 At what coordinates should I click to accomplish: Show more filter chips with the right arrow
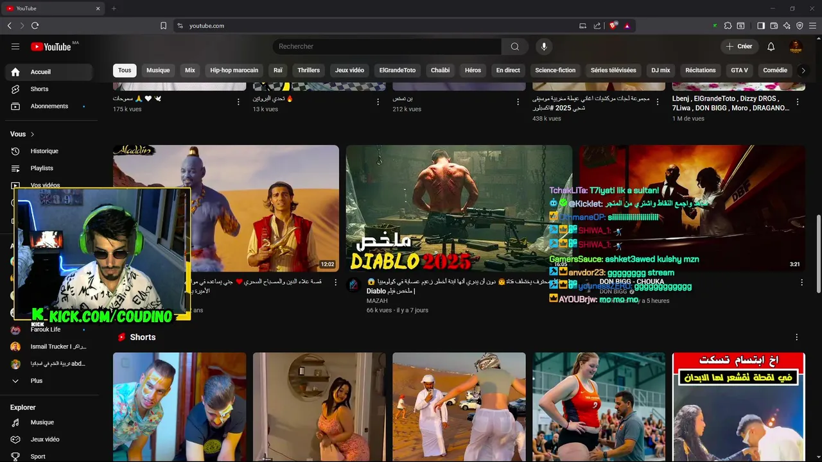(803, 71)
